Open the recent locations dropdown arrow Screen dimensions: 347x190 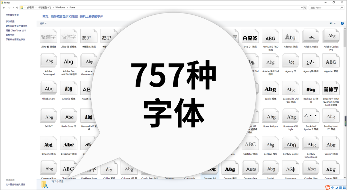(x=13, y=7)
